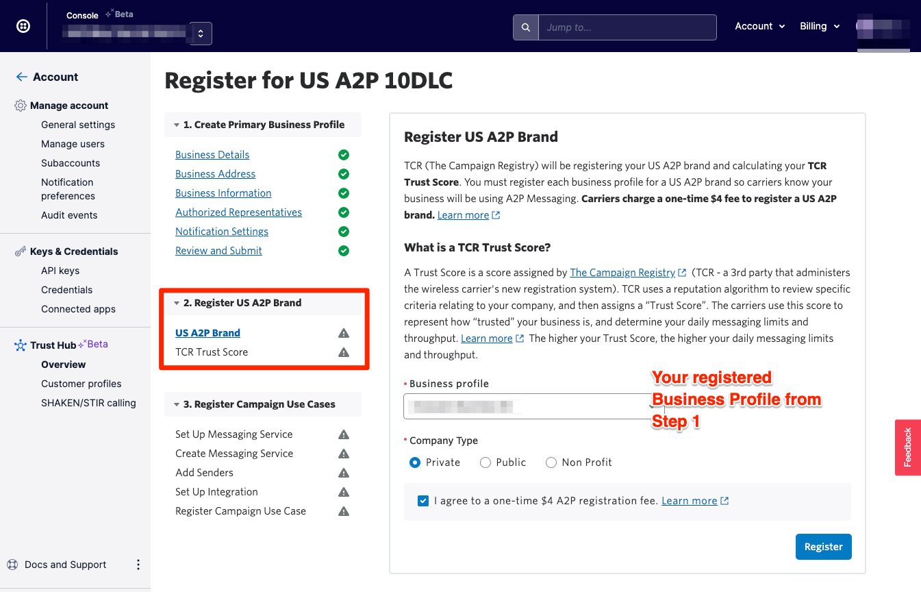Expand the account switcher in the top bar
Viewport: 921px width, 592px height.
pos(200,33)
